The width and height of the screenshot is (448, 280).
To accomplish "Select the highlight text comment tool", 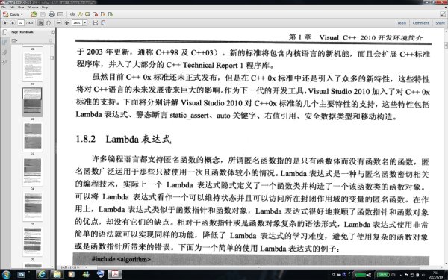I will click(x=87, y=14).
